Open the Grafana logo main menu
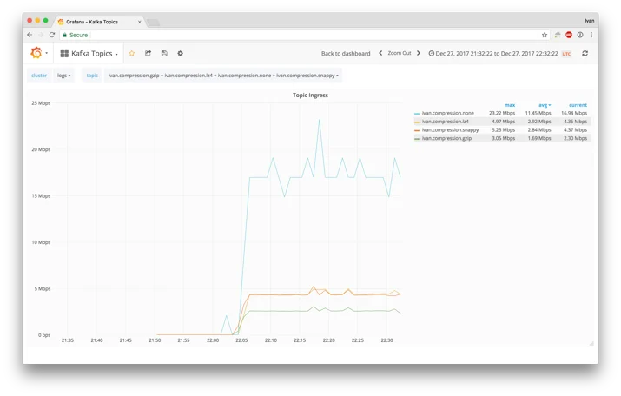621x396 pixels. (38, 53)
